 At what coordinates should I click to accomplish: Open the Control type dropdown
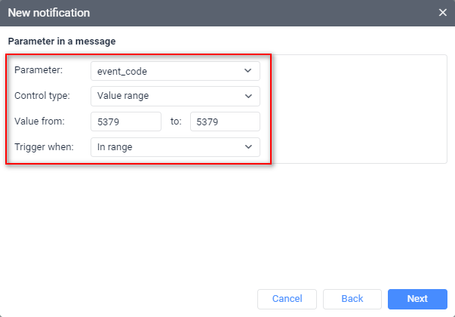[x=166, y=97]
